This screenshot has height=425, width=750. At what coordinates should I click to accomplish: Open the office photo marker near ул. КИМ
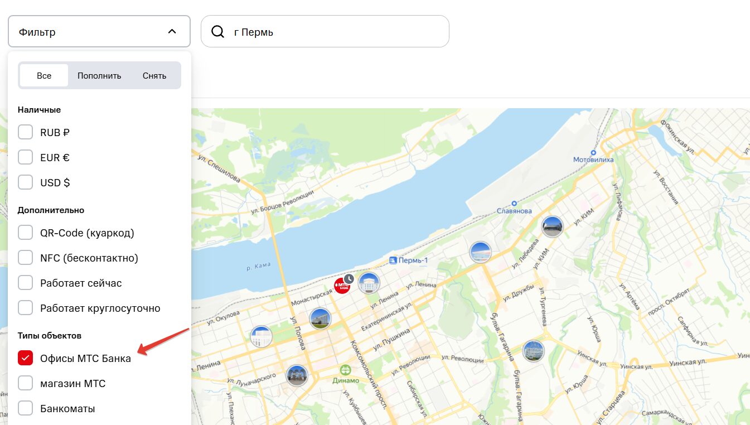click(x=553, y=226)
